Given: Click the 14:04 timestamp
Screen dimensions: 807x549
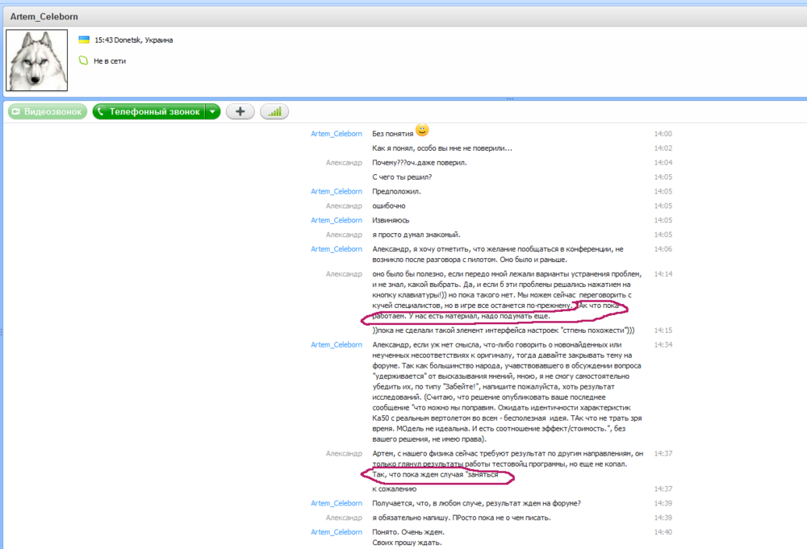Looking at the screenshot, I should (x=663, y=162).
